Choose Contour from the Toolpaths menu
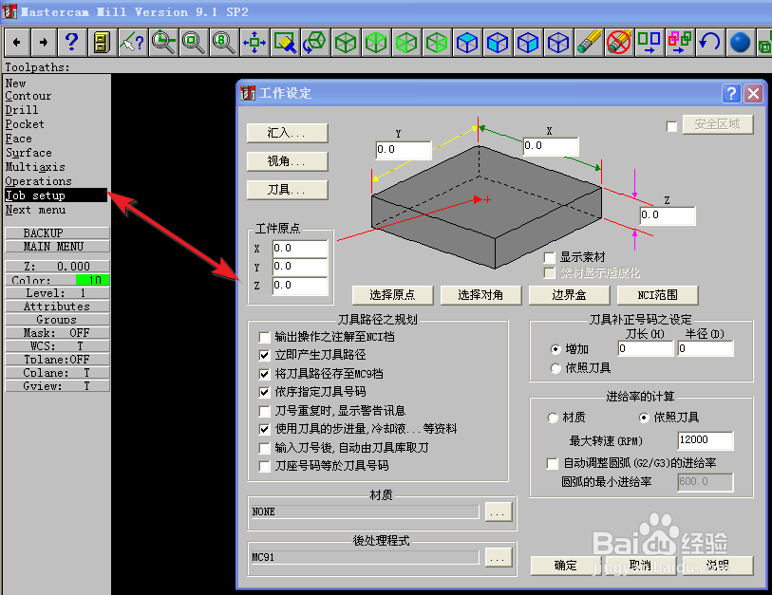This screenshot has height=595, width=772. pyautogui.click(x=28, y=96)
